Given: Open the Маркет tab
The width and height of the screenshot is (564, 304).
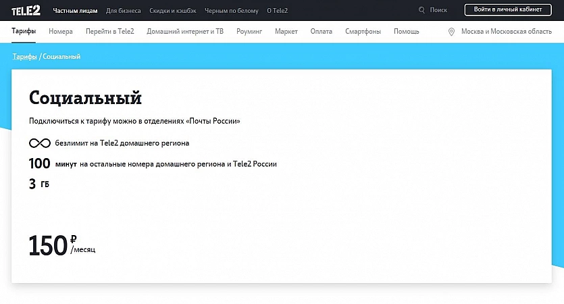Looking at the screenshot, I should 286,32.
